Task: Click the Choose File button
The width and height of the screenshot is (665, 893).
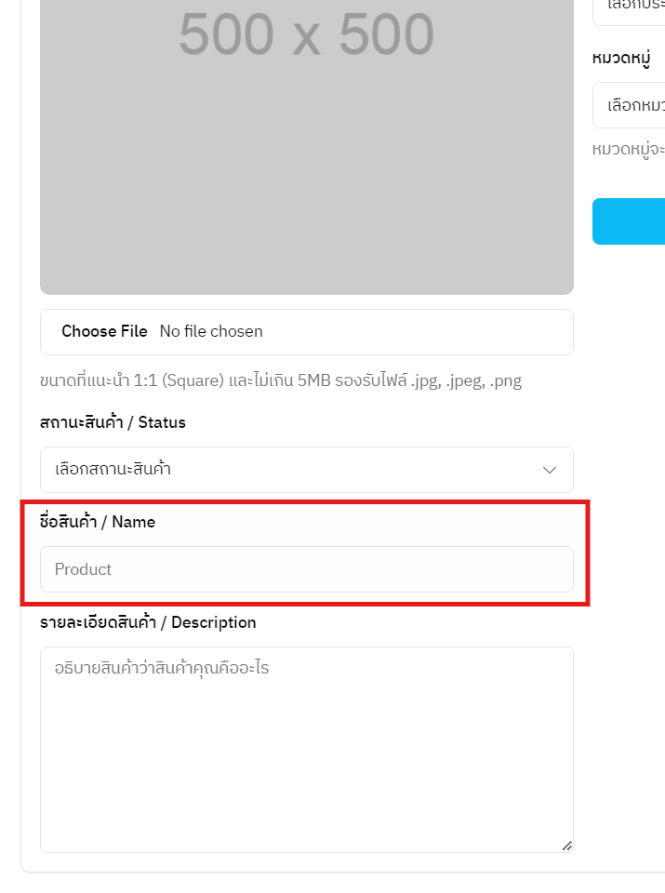Action: click(104, 331)
